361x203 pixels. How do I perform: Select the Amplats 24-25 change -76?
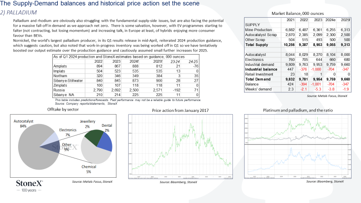click(x=195, y=66)
